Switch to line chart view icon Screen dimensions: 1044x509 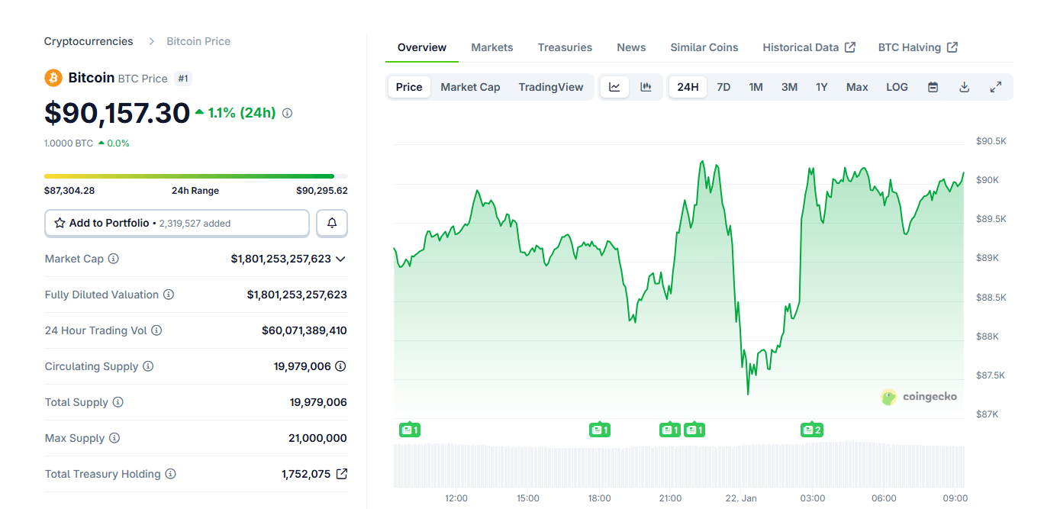point(614,87)
